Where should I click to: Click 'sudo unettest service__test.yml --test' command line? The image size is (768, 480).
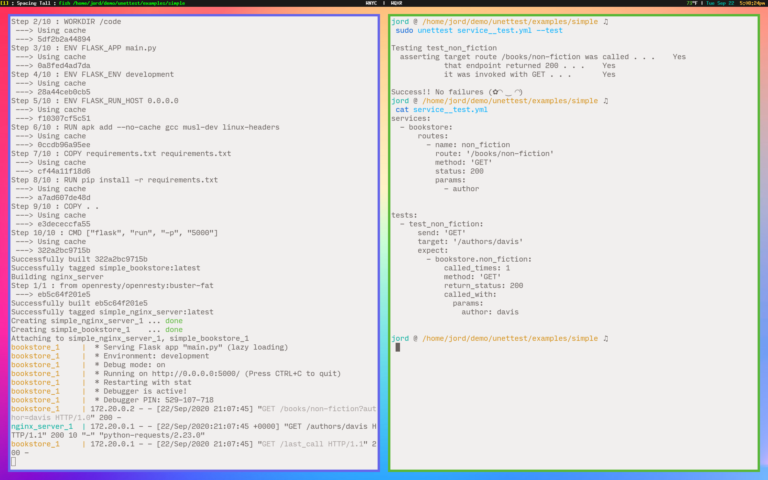pyautogui.click(x=479, y=30)
